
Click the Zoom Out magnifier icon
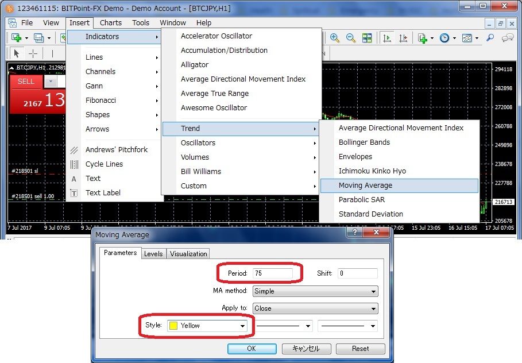pos(350,38)
